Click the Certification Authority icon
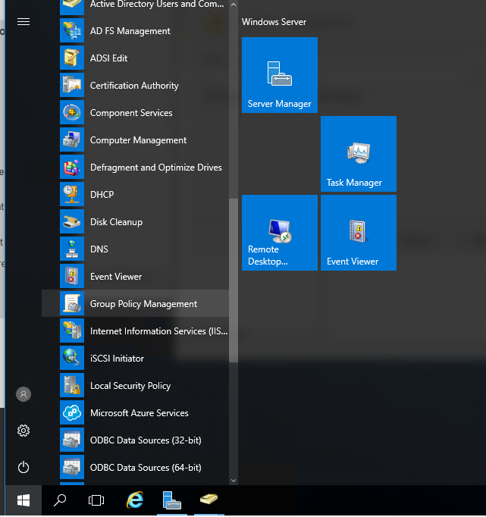The width and height of the screenshot is (486, 517). coord(72,86)
